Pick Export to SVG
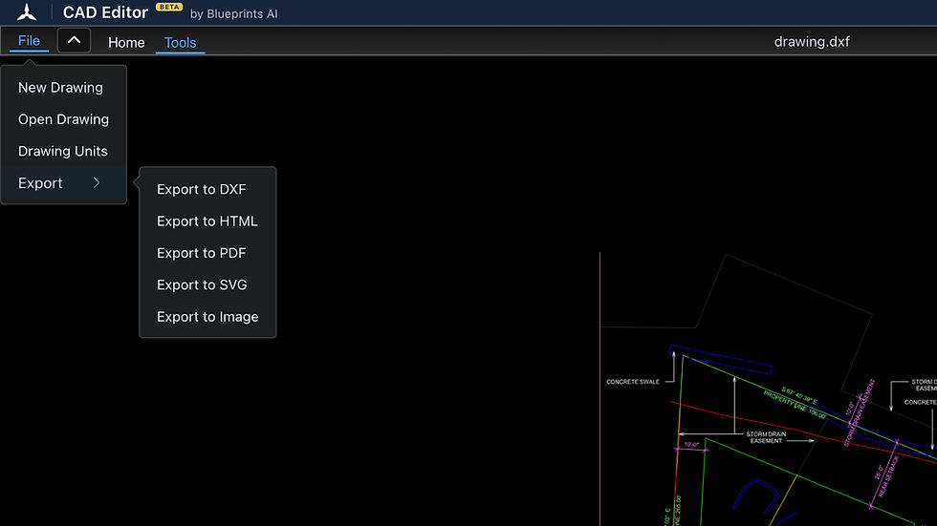Screen dimensions: 937x526 click(202, 285)
